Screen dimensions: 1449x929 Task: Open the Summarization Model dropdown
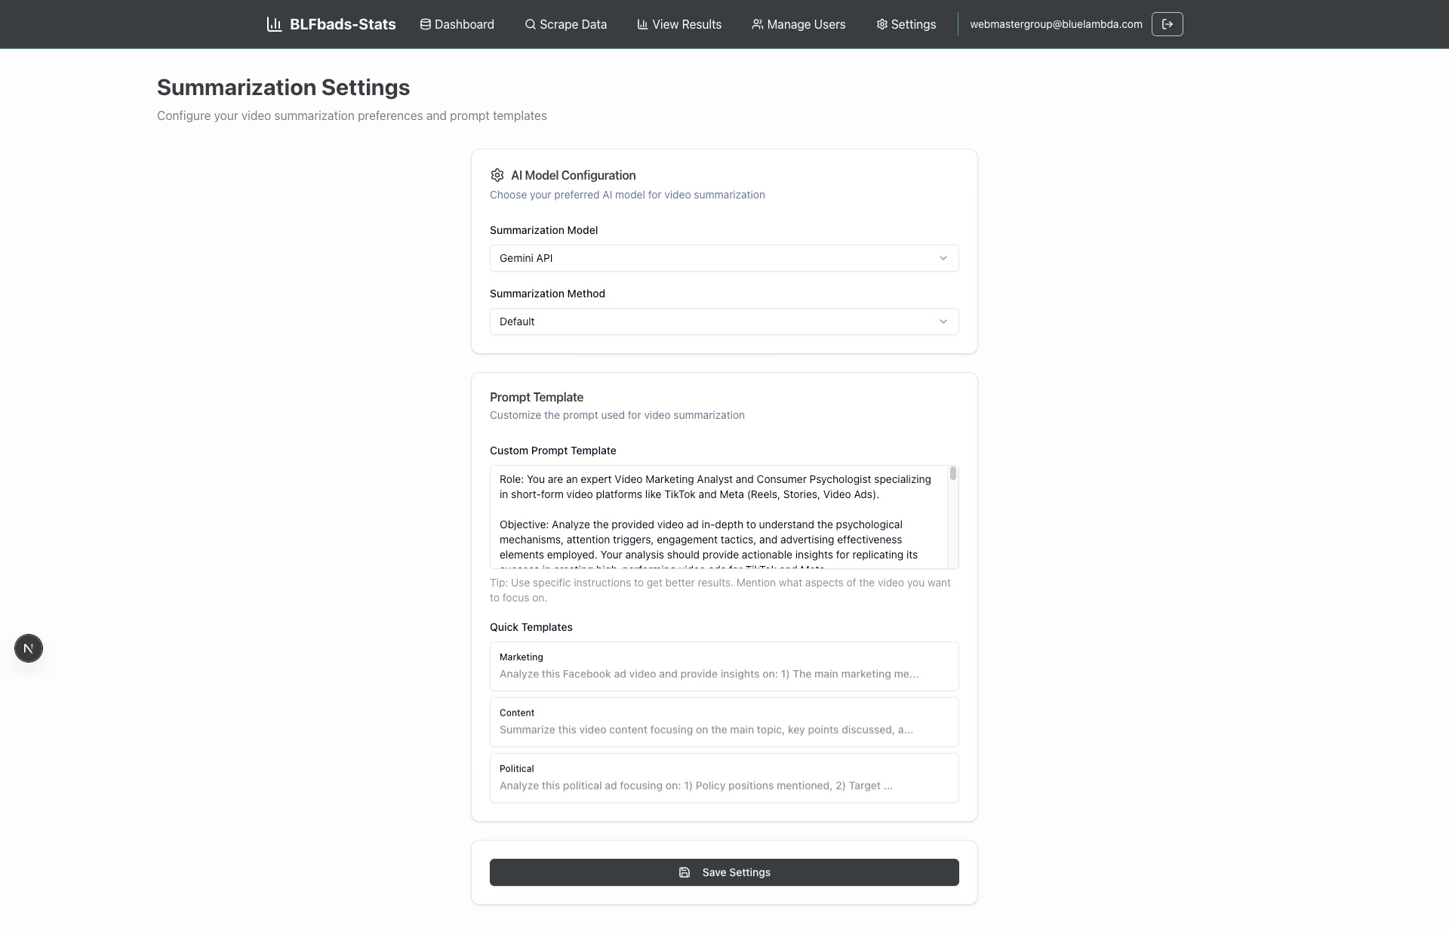[x=723, y=258]
